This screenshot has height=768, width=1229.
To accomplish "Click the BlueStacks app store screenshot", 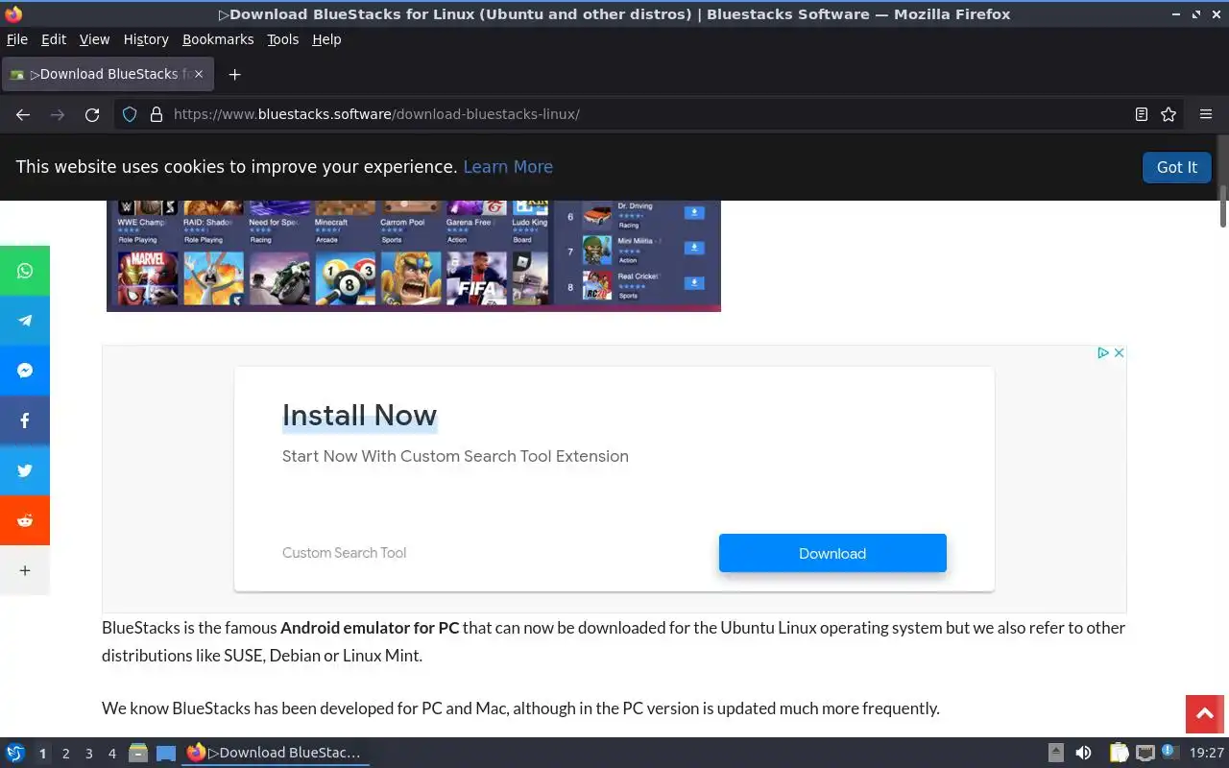I will [x=414, y=255].
